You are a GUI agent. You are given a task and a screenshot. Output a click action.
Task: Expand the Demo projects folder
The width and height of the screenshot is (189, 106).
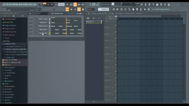[10, 67]
